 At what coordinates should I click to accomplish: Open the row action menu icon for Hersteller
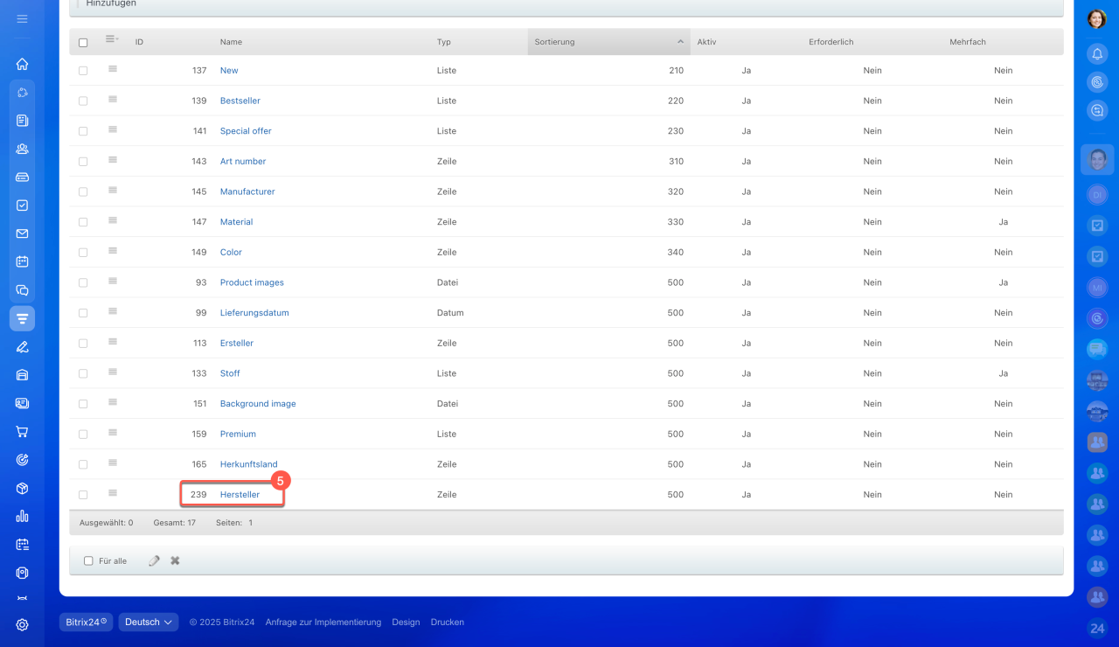tap(113, 493)
